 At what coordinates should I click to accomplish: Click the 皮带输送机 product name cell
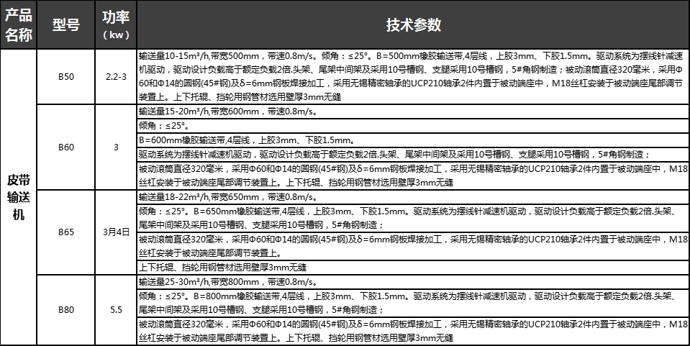click(19, 196)
